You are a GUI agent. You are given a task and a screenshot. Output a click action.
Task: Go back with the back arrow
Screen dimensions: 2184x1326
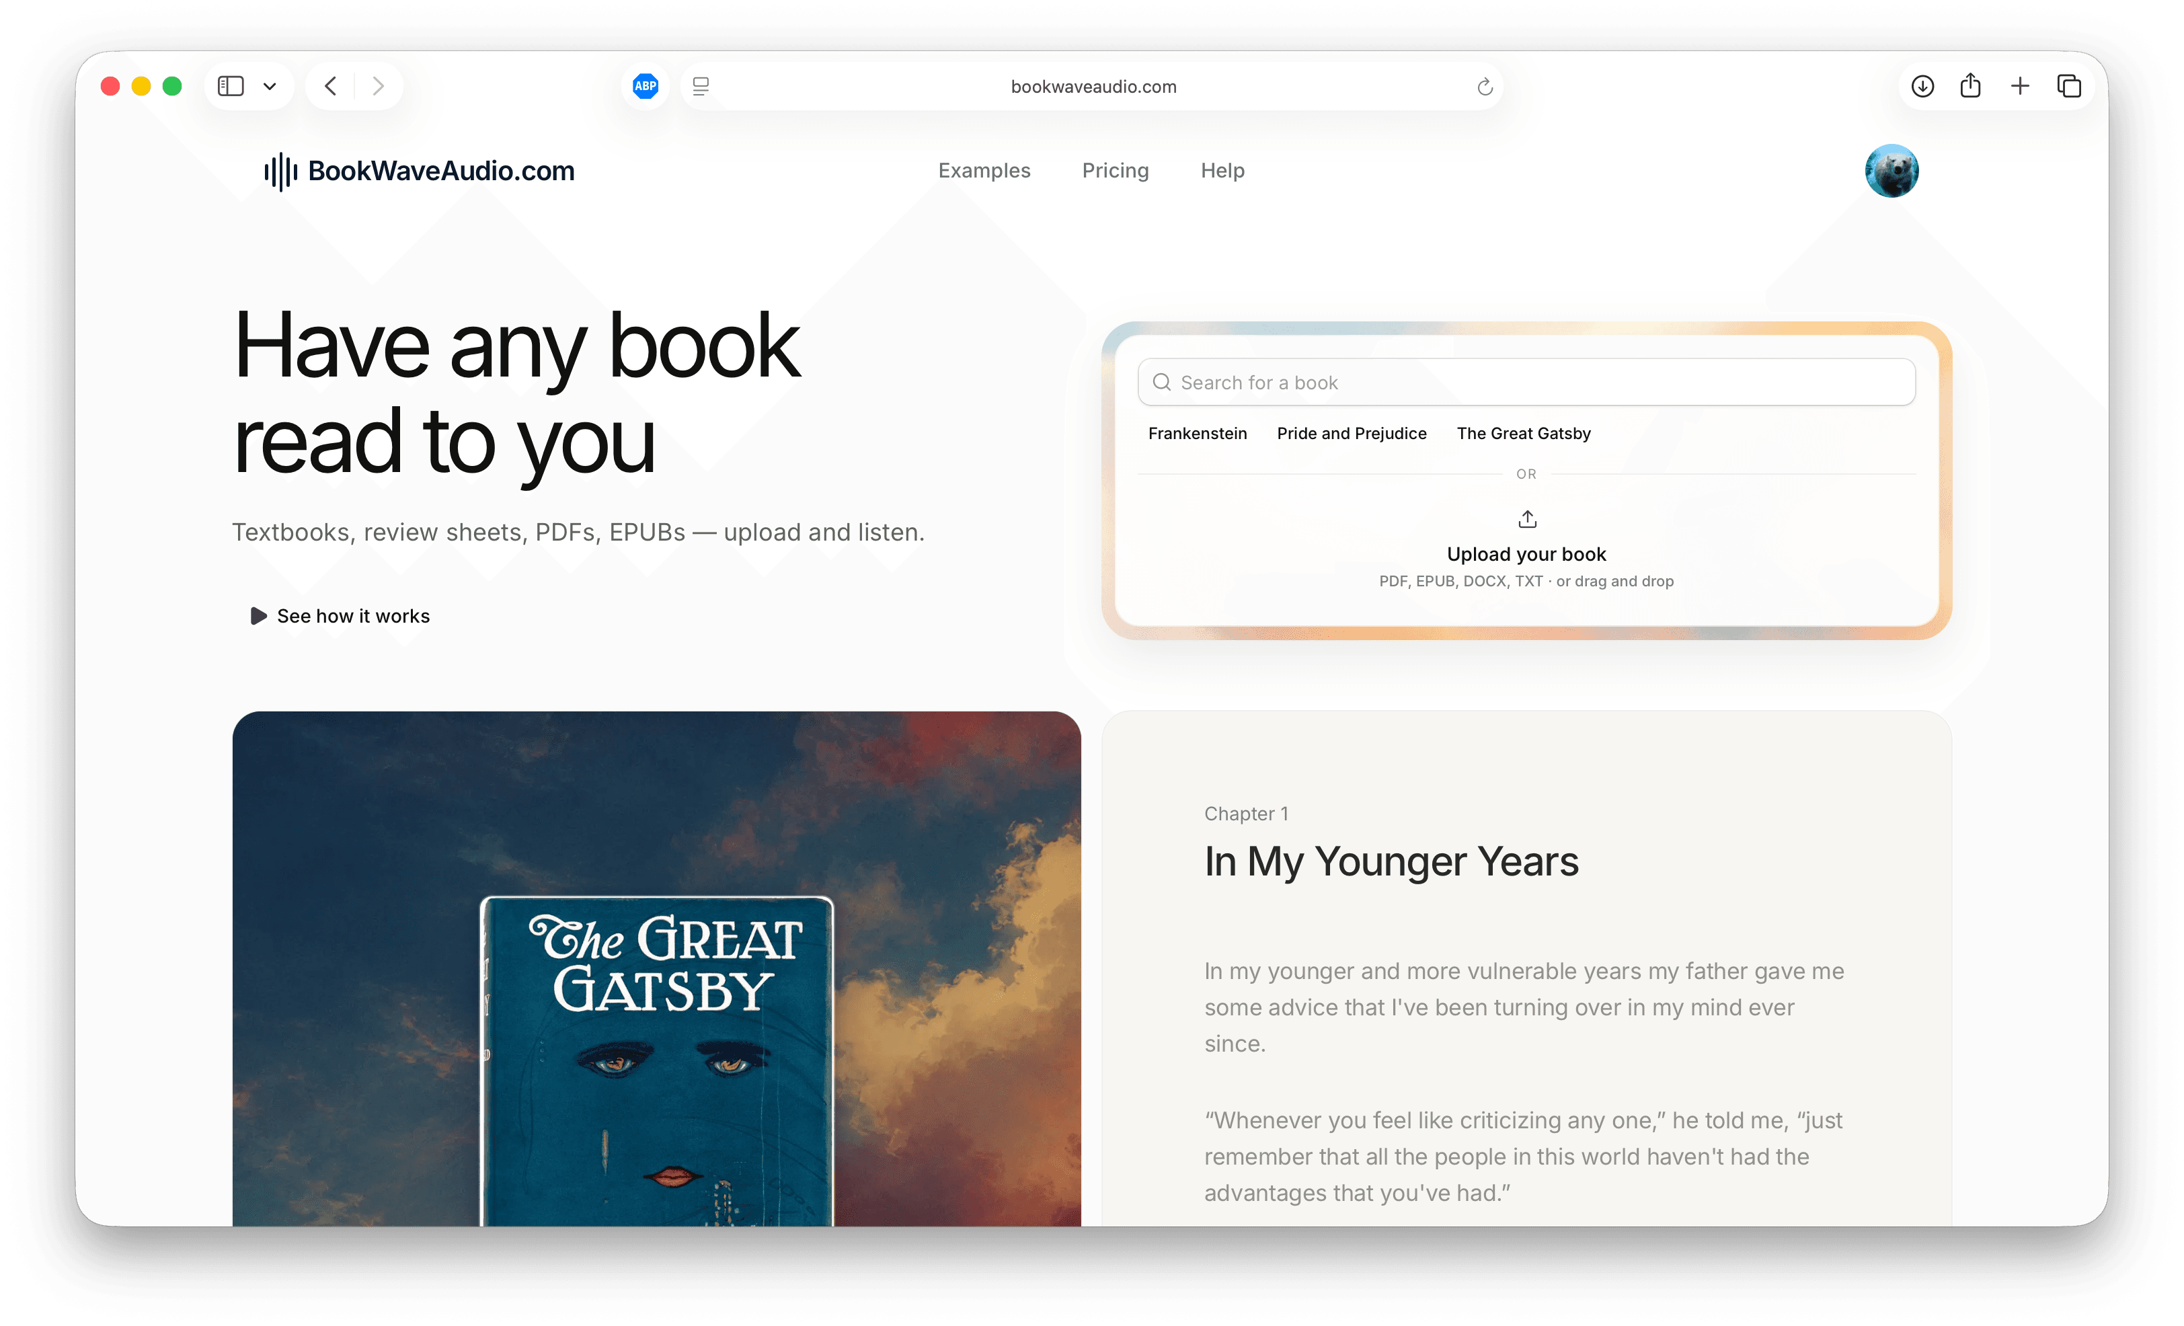(331, 86)
